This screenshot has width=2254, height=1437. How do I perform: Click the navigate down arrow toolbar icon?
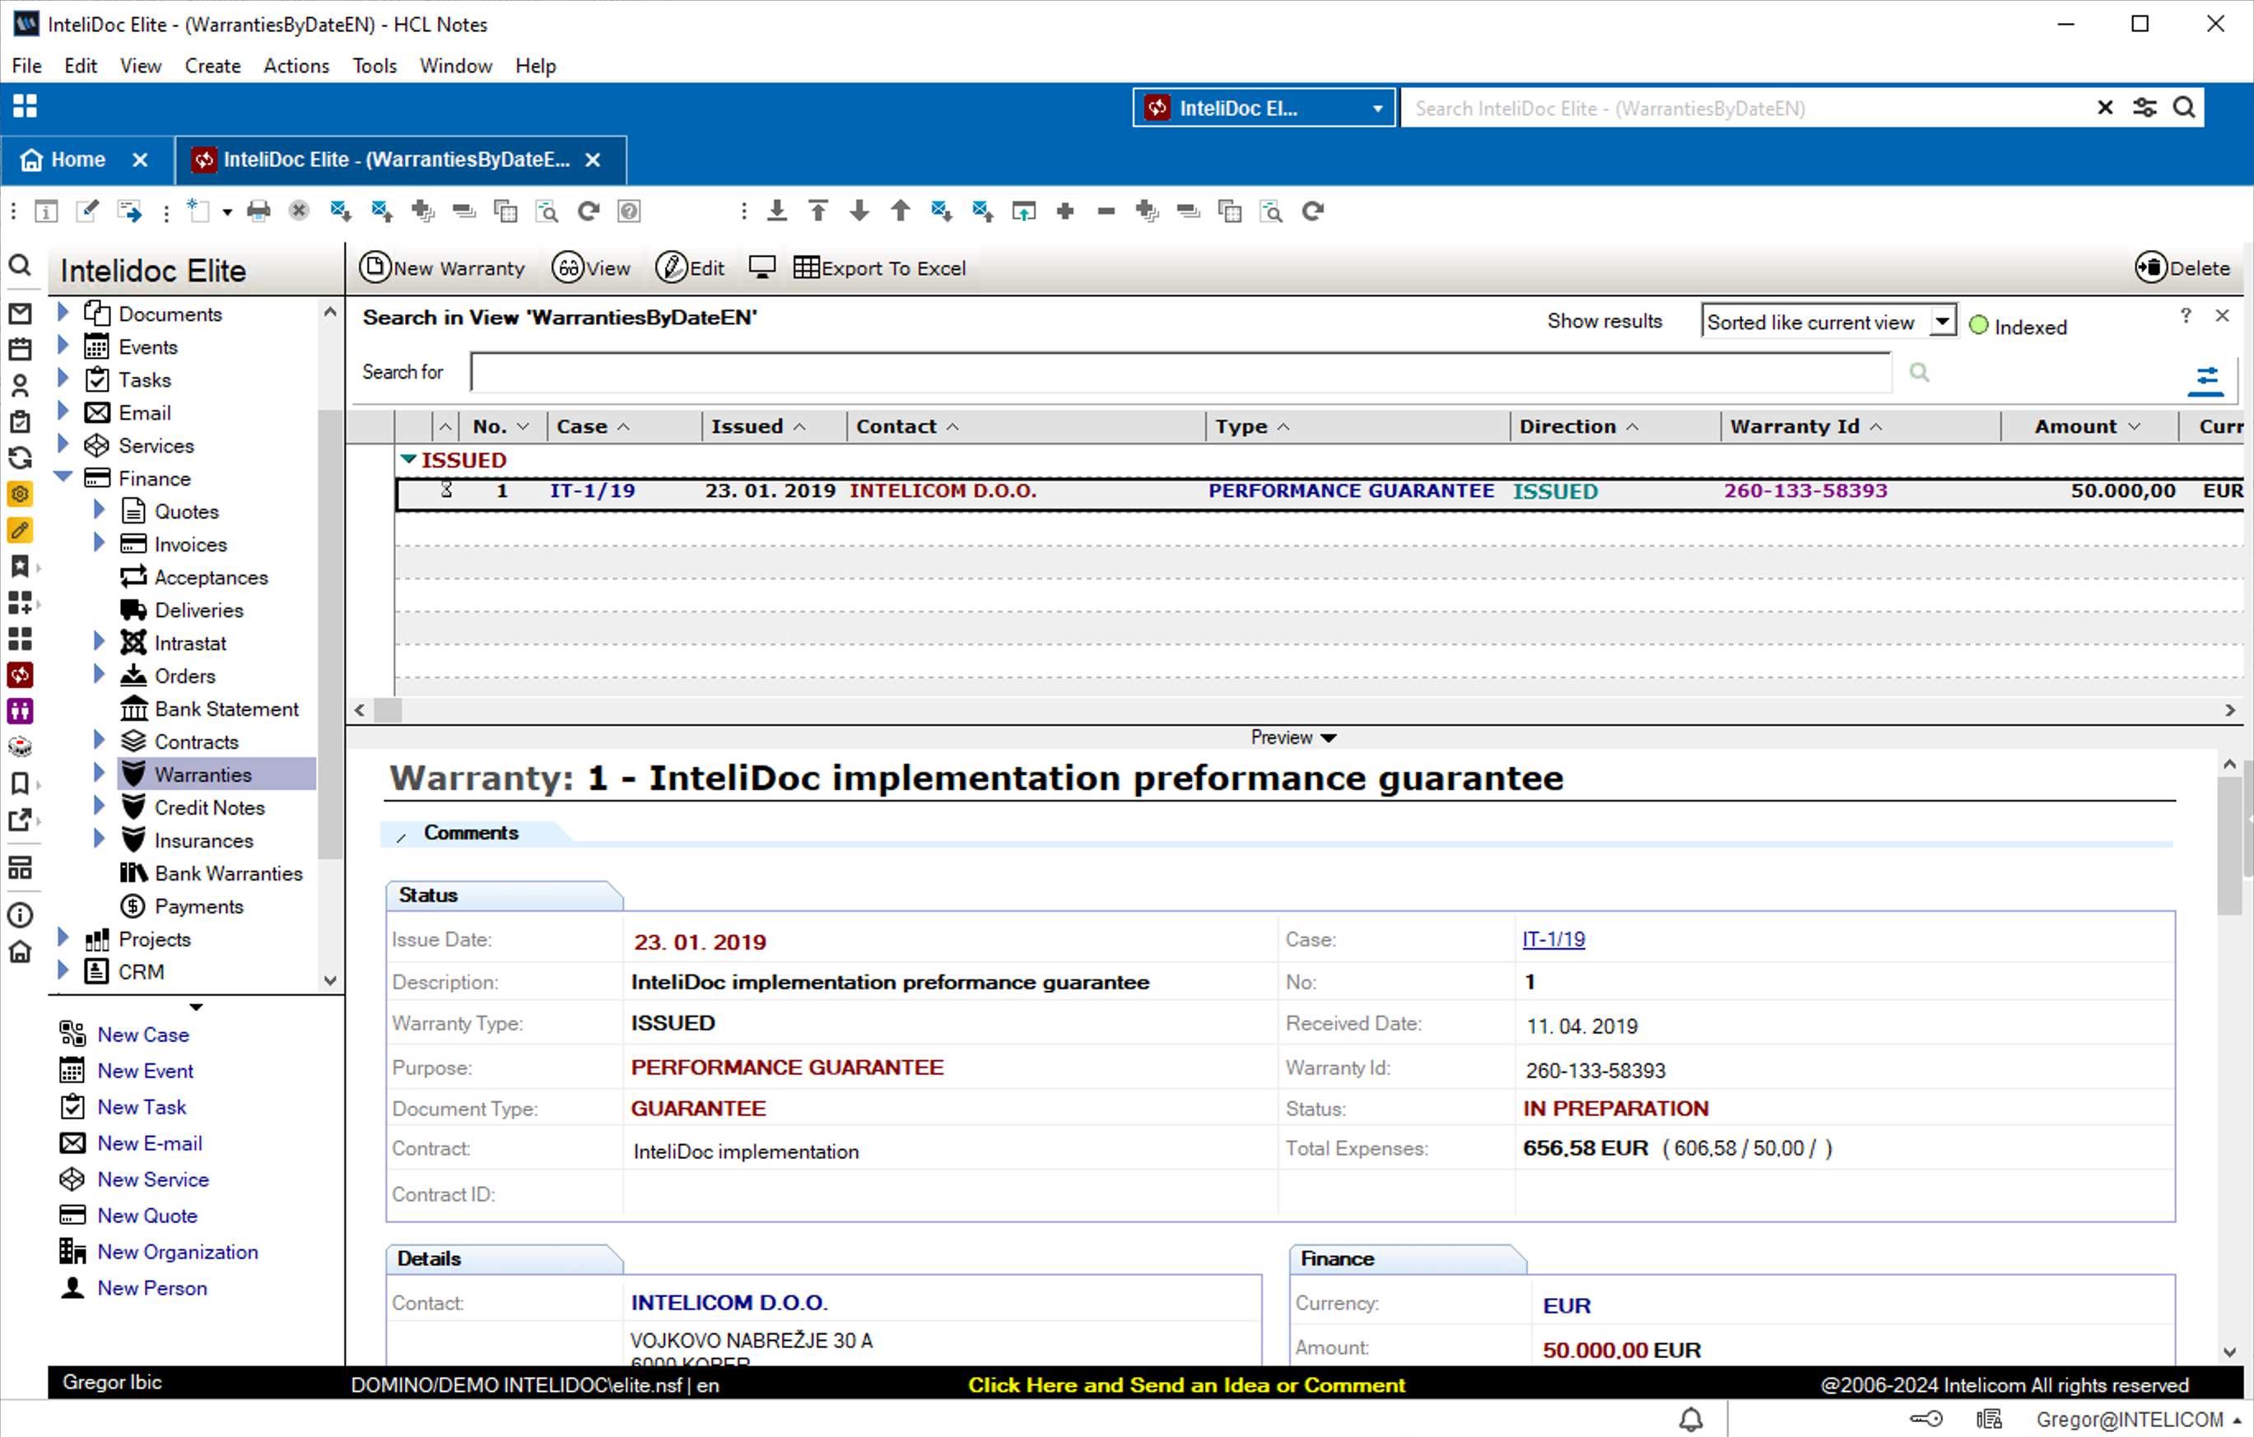[859, 212]
